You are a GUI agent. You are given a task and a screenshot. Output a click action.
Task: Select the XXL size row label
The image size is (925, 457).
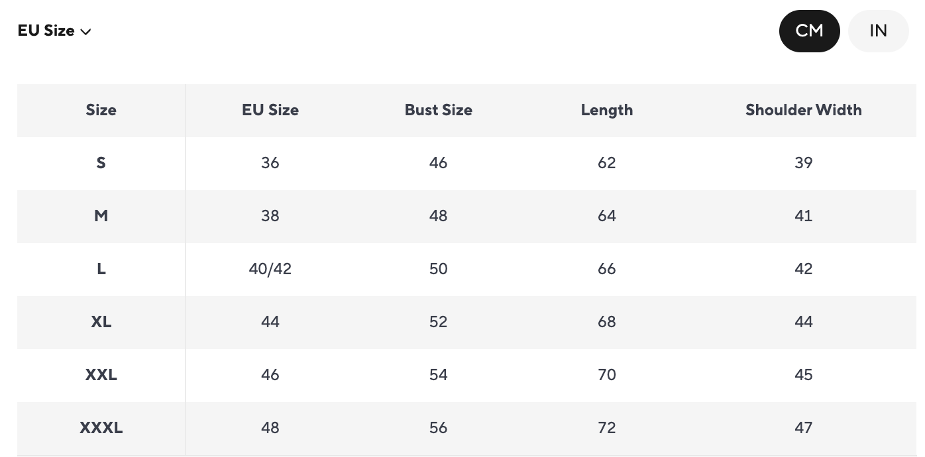[x=101, y=375]
